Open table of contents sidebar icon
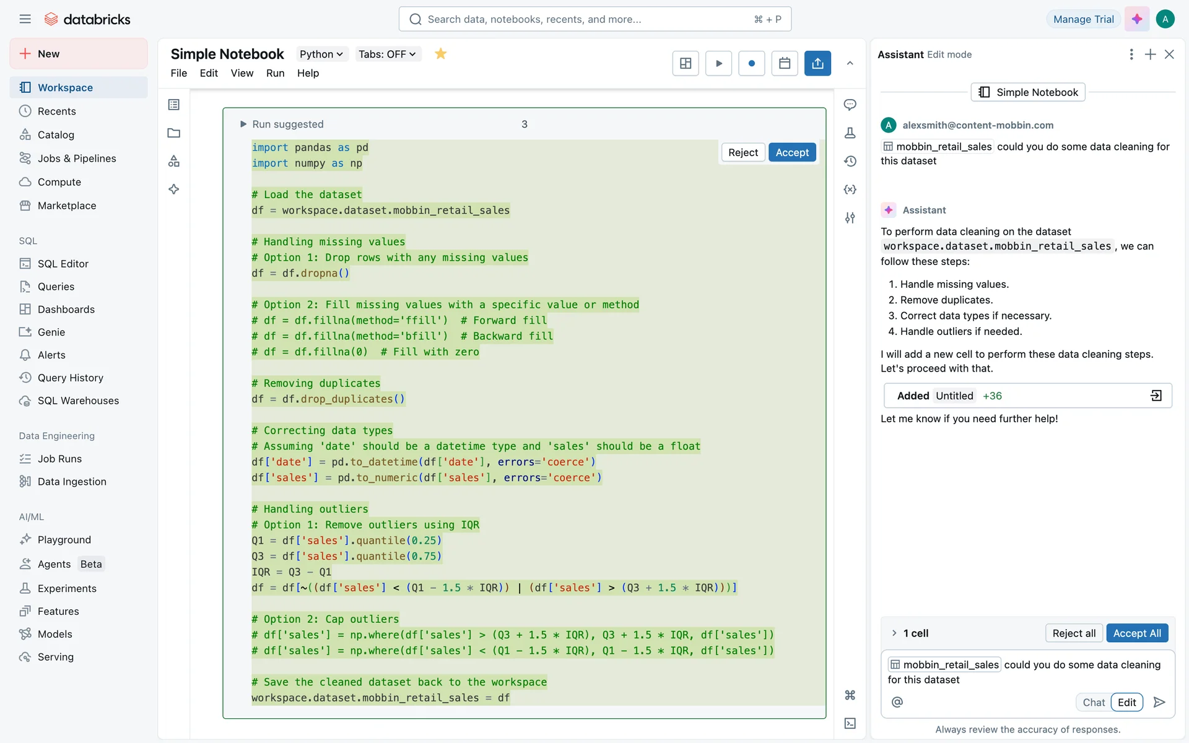This screenshot has height=743, width=1189. [174, 105]
